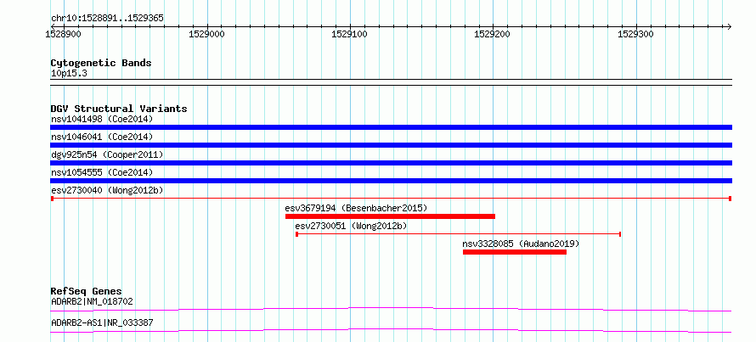This screenshot has height=342, width=756.
Task: Open the nsv3328085 (Audano2019) label
Action: point(521,244)
